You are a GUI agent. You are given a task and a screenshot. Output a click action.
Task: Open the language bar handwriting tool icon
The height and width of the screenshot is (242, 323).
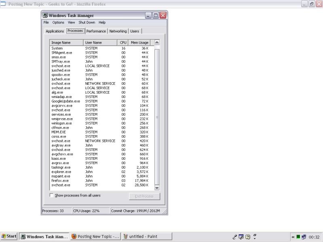[x=241, y=237]
